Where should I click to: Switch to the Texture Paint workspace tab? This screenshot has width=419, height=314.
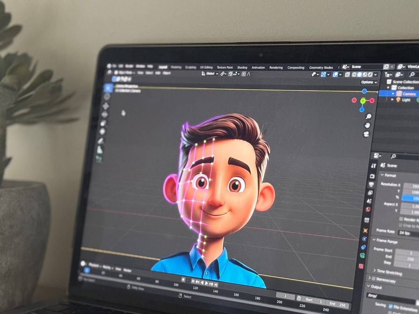point(225,67)
